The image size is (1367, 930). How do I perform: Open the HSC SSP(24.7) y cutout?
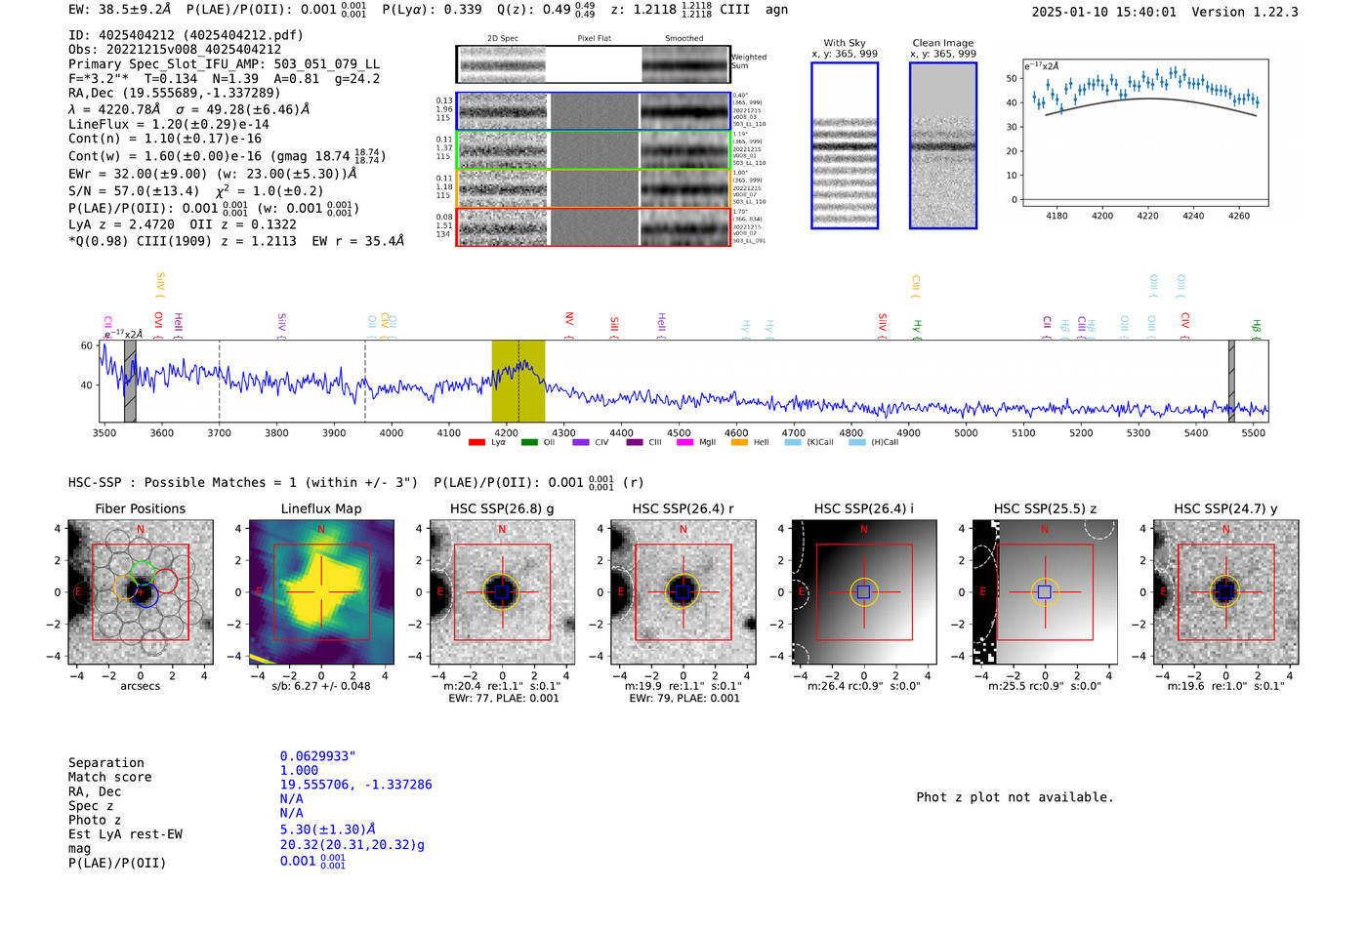point(1226,592)
